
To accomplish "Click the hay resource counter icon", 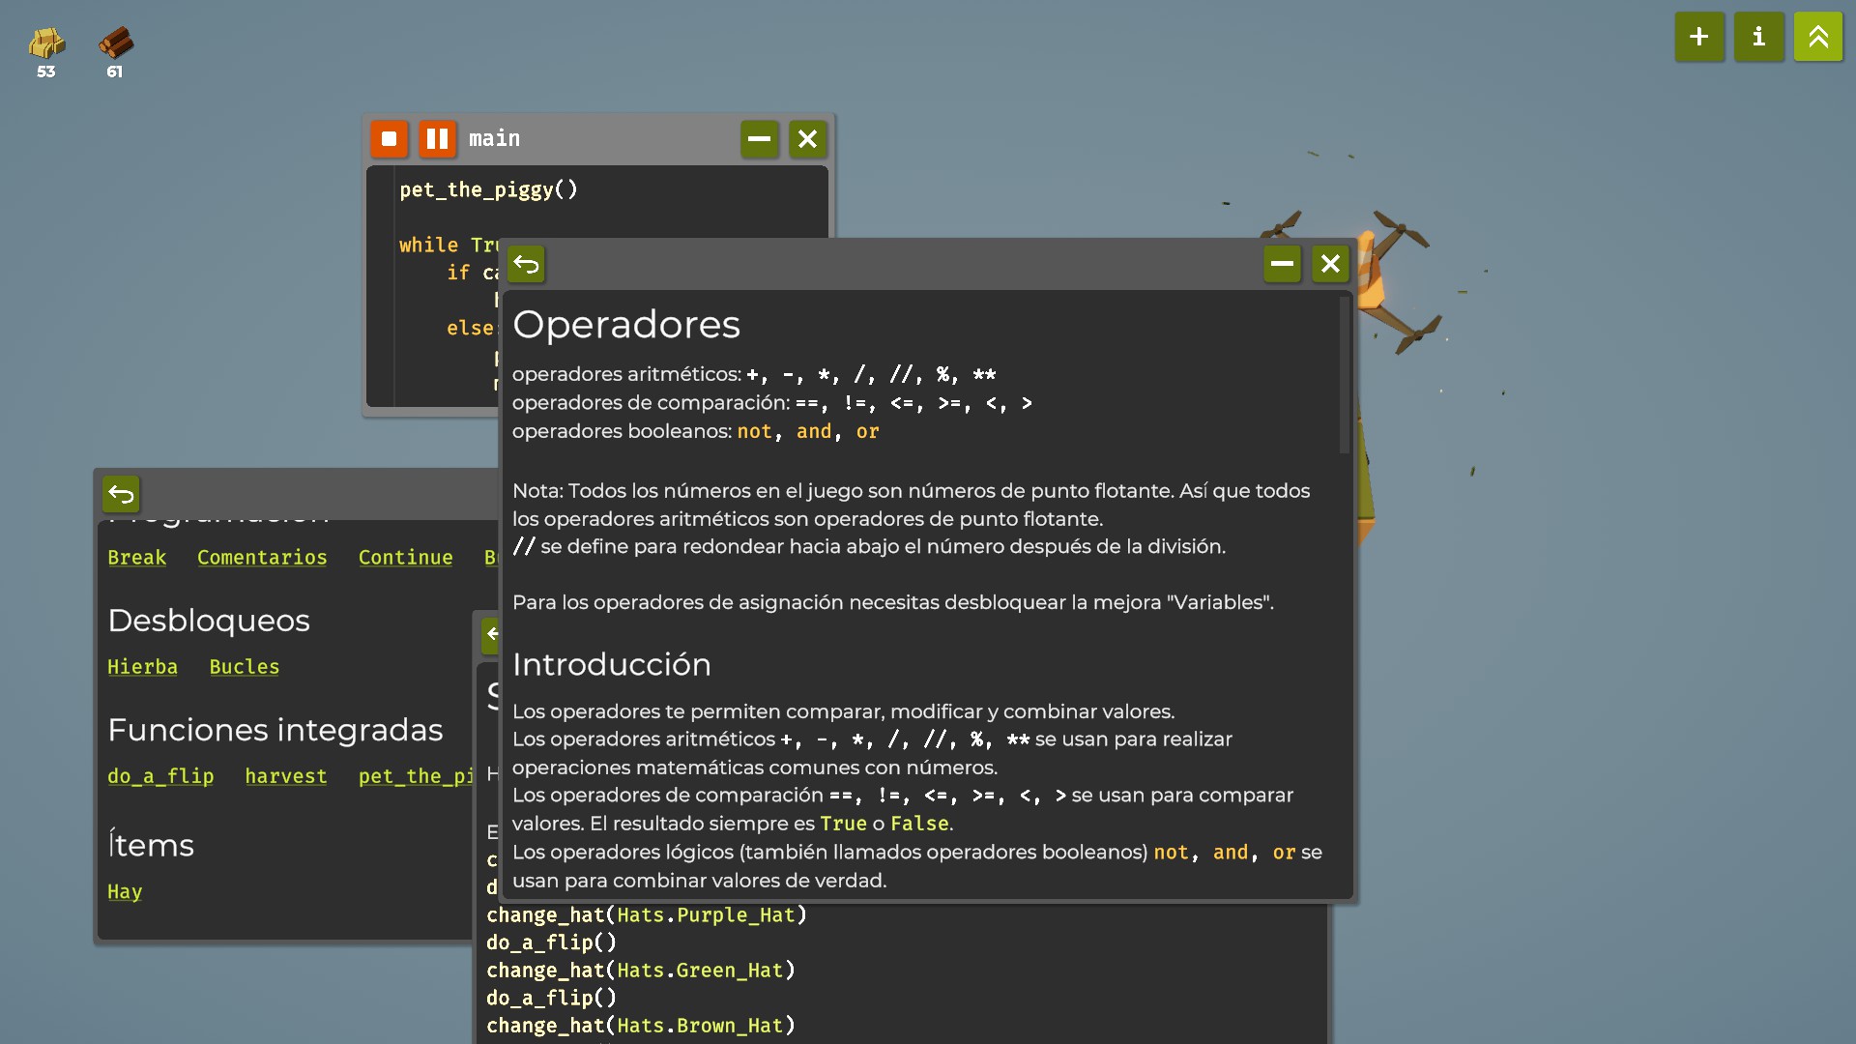I will pos(45,43).
